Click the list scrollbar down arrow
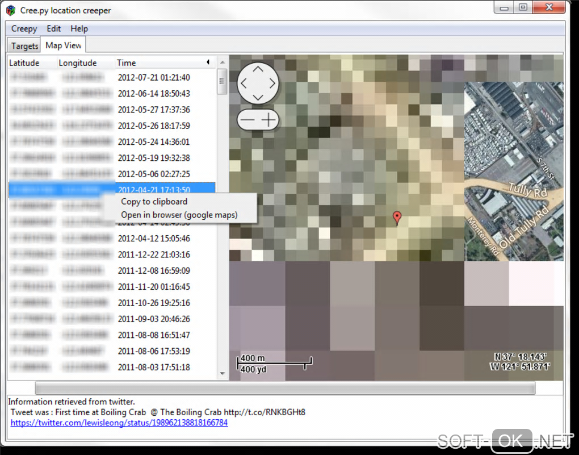This screenshot has height=455, width=579. pos(223,373)
